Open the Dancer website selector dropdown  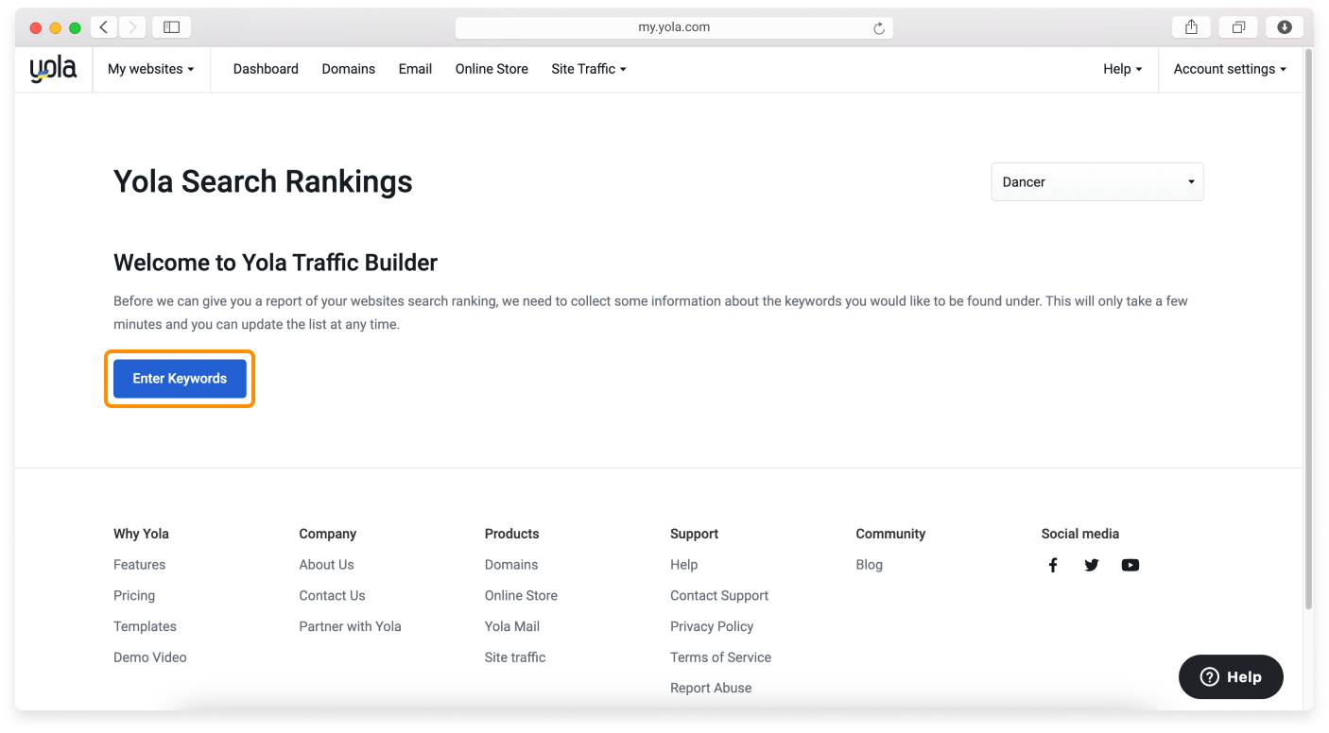coord(1096,181)
